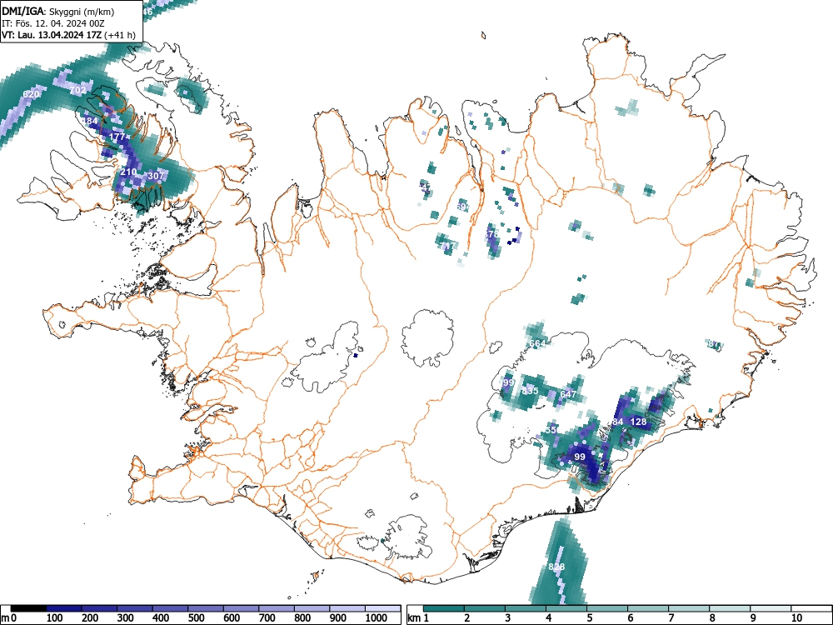Image resolution: width=833 pixels, height=625 pixels.
Task: Pick the dark teal swatch at km 1
Action: [444, 608]
